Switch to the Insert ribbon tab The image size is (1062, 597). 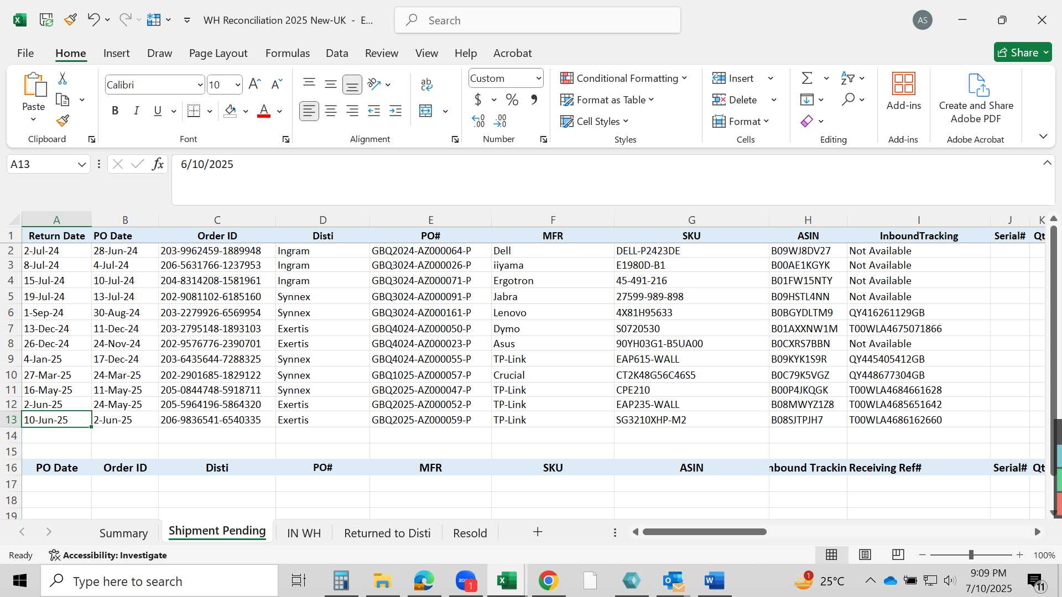tap(116, 53)
